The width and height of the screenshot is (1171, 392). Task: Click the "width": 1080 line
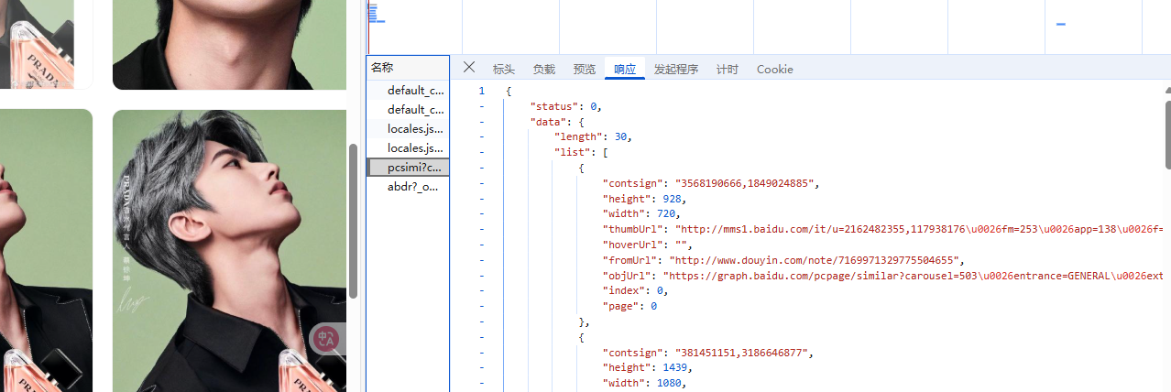point(644,383)
